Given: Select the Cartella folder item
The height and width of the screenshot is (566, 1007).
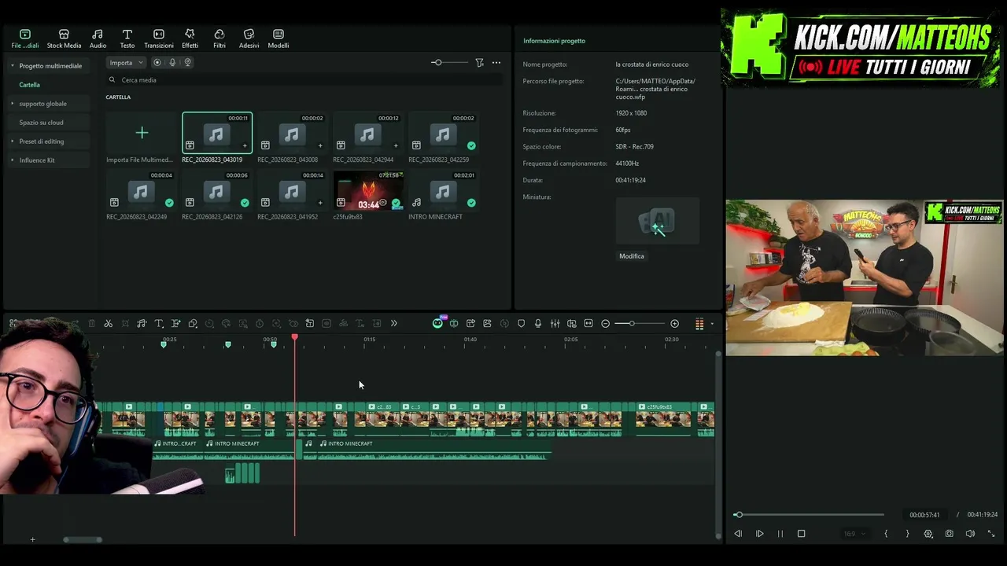Looking at the screenshot, I should point(30,85).
